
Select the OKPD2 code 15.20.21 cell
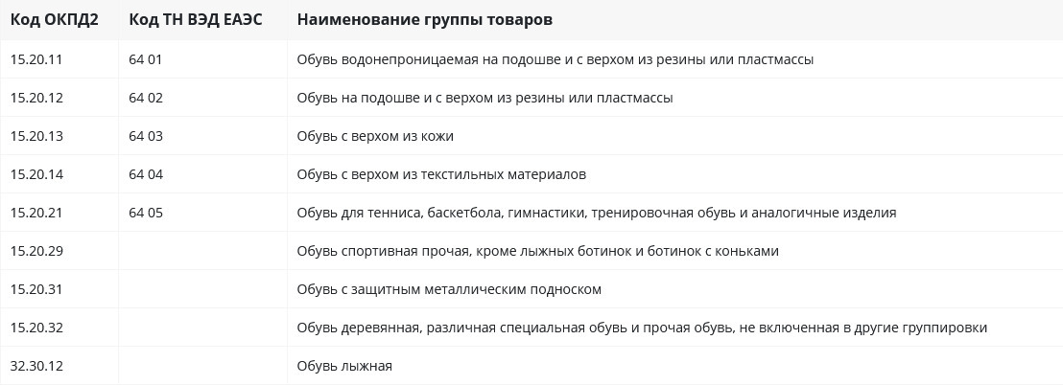click(x=35, y=214)
